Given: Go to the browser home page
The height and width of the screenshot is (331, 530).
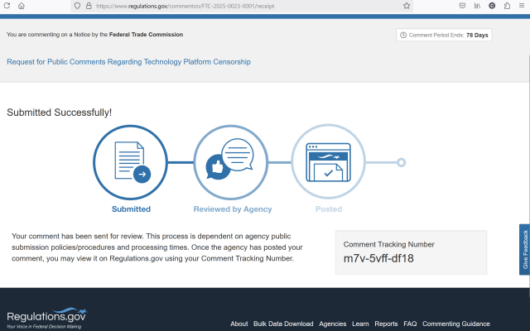Looking at the screenshot, I should coord(22,5).
